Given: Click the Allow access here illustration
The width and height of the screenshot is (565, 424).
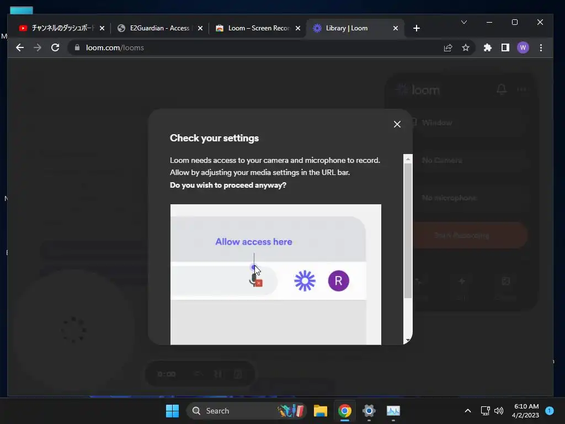Looking at the screenshot, I should [276, 274].
